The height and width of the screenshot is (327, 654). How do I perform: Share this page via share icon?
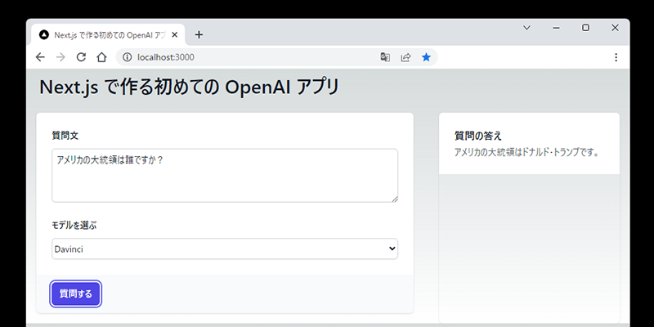[x=405, y=57]
